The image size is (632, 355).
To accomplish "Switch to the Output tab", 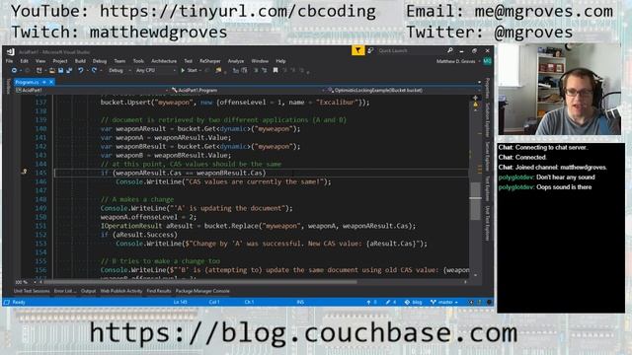I will 88,291.
